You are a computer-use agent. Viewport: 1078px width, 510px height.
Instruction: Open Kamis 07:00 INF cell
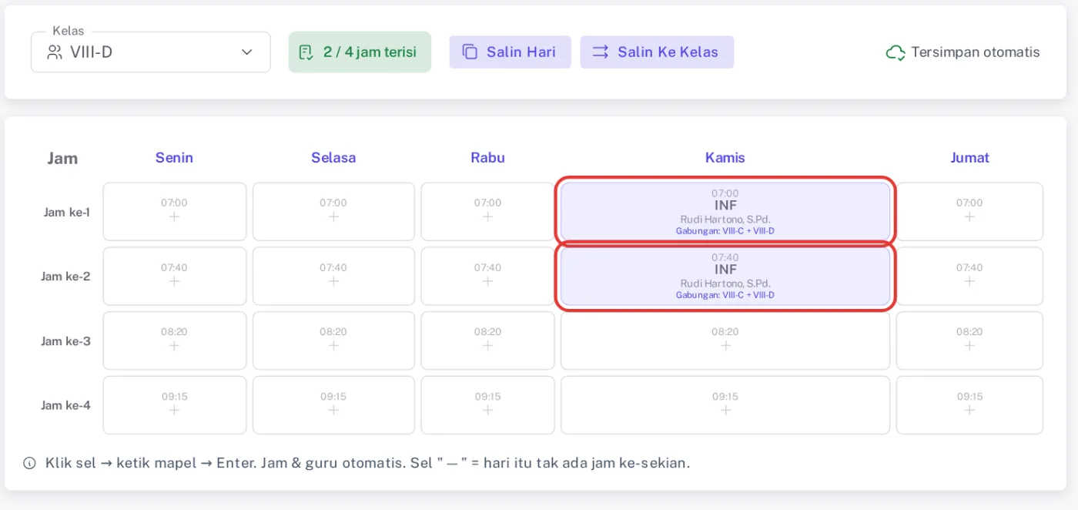tap(725, 212)
